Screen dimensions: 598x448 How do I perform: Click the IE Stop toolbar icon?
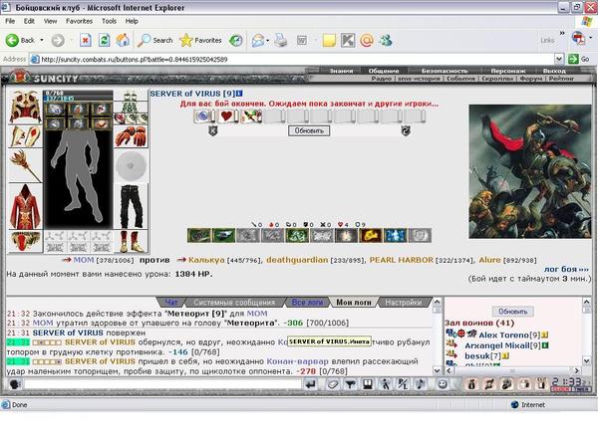[x=86, y=40]
